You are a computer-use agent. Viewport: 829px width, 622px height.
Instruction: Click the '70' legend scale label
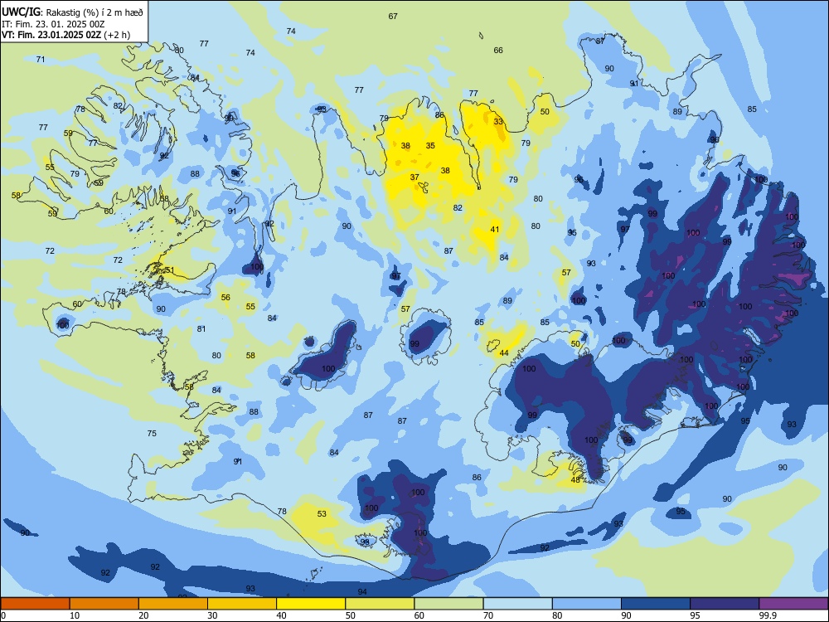tap(488, 615)
